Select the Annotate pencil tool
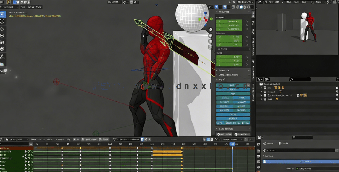 tap(3, 57)
